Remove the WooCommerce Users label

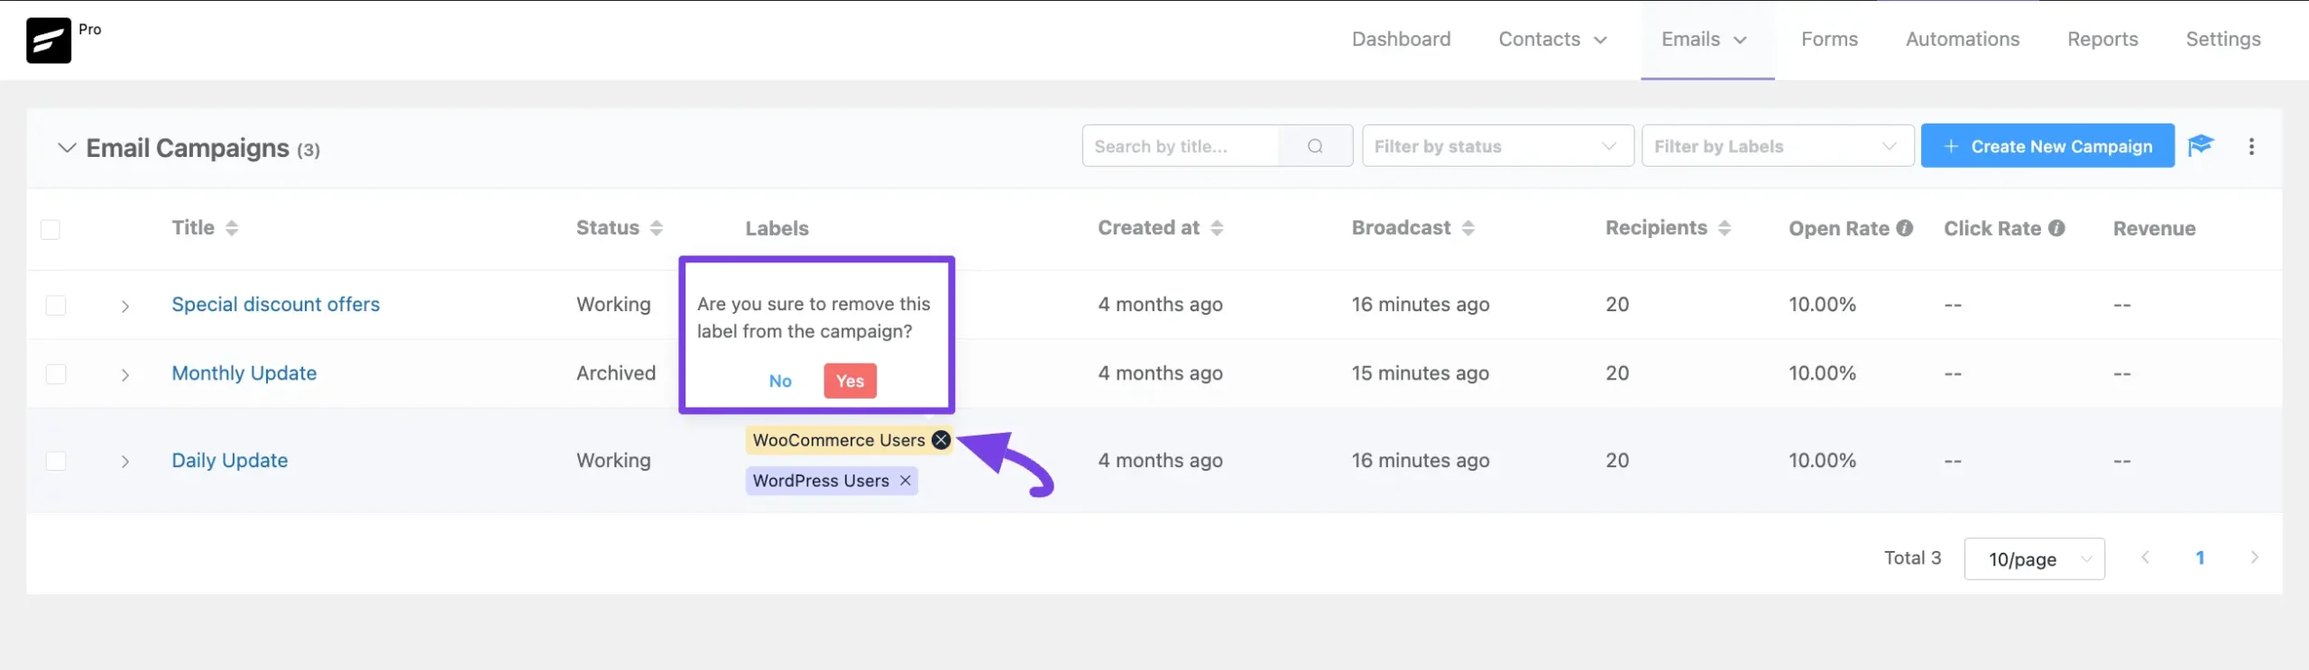pos(941,440)
